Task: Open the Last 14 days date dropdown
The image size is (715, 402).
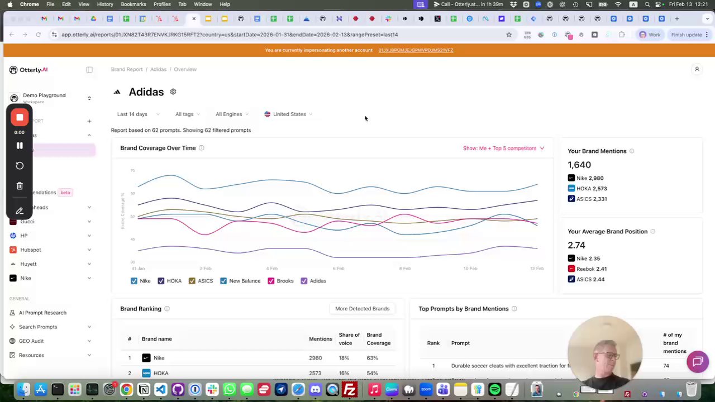Action: pos(138,114)
